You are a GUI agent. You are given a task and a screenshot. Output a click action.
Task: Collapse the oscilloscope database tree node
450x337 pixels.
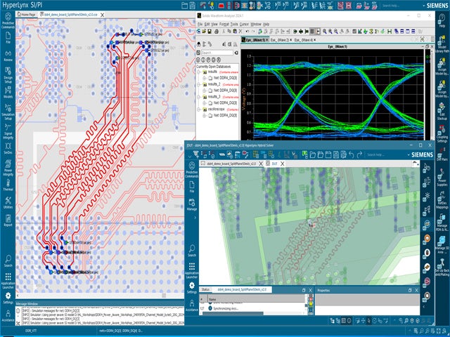click(x=198, y=110)
